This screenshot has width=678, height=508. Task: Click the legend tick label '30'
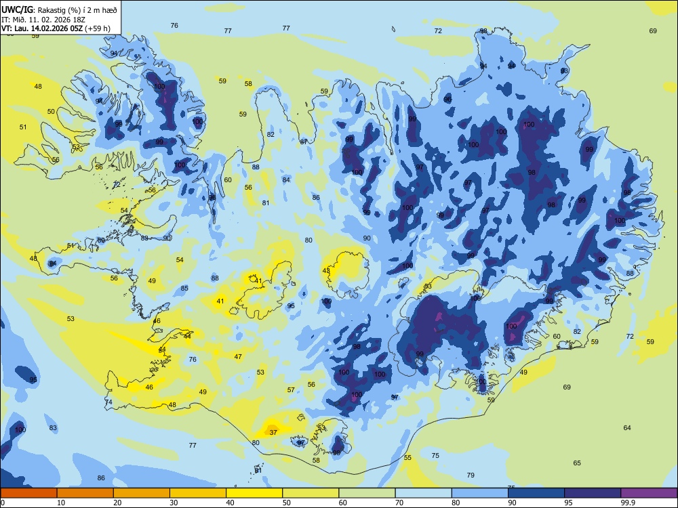pos(174,503)
